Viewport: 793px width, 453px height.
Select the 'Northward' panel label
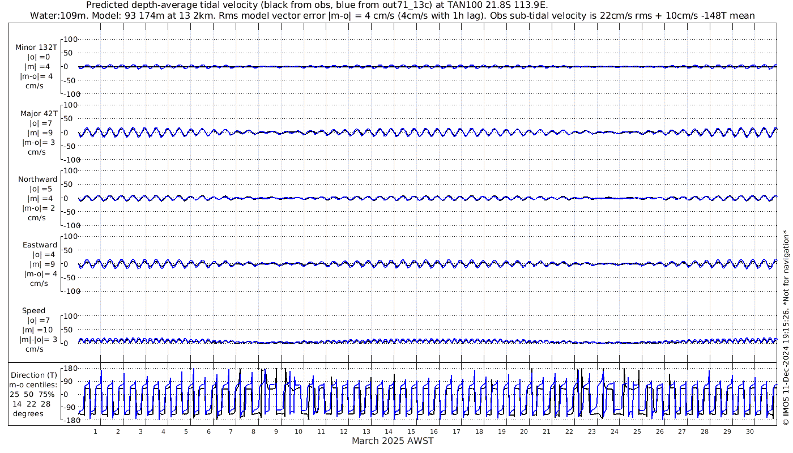(38, 180)
